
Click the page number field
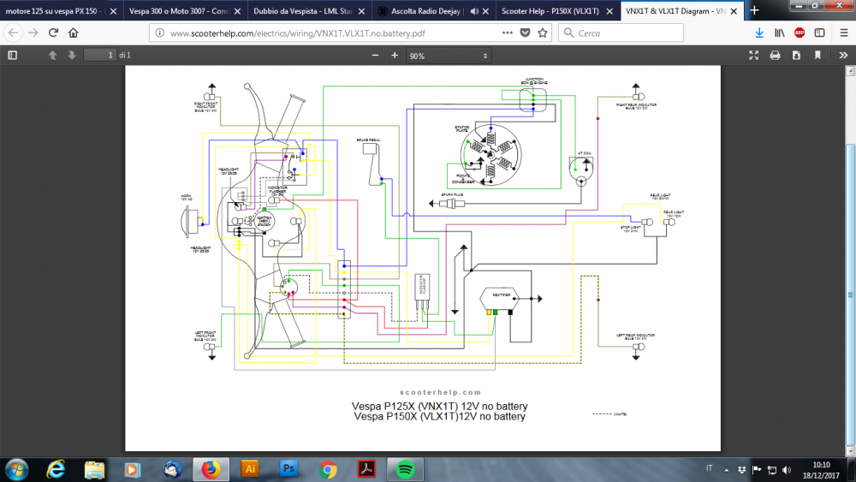100,55
